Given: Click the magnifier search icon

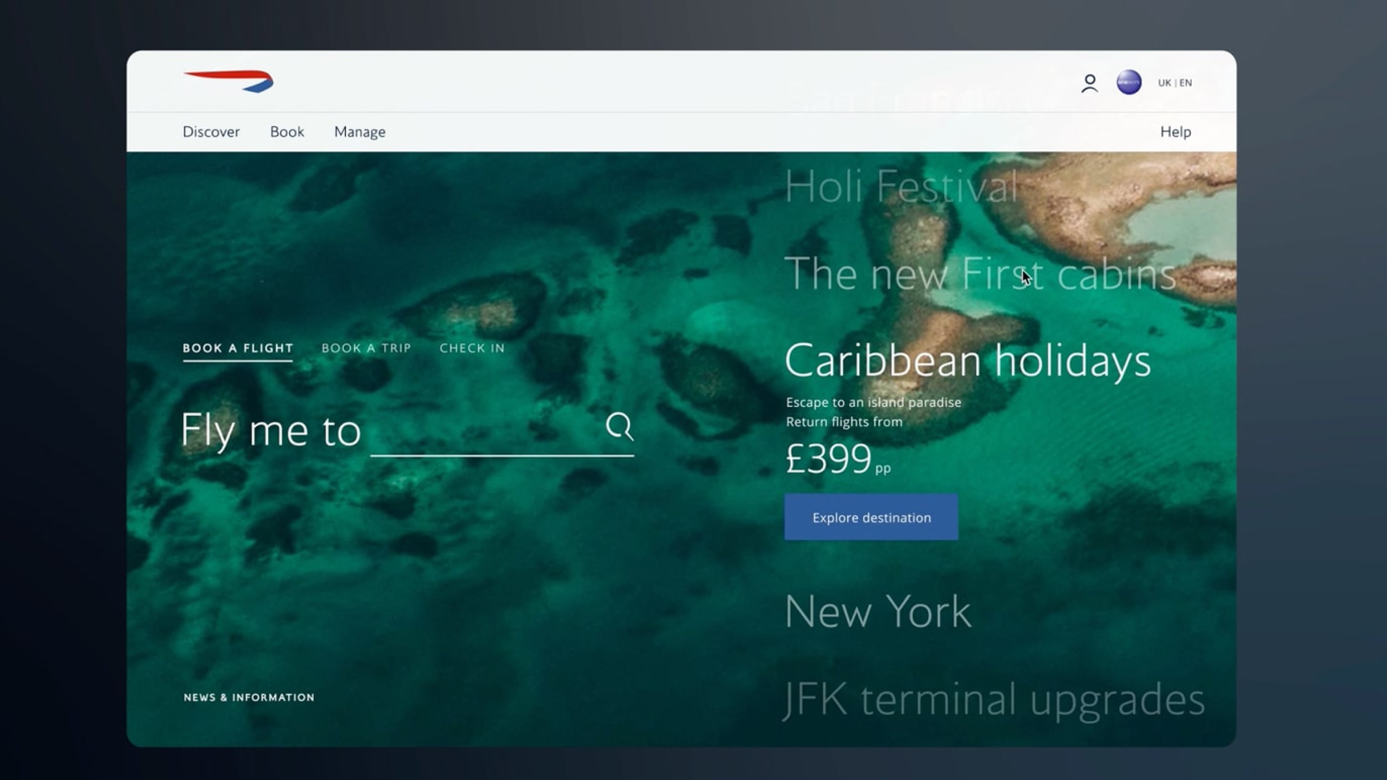Looking at the screenshot, I should pos(620,427).
